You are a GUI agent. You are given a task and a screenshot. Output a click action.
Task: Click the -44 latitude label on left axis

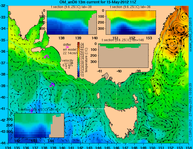coord(3,143)
